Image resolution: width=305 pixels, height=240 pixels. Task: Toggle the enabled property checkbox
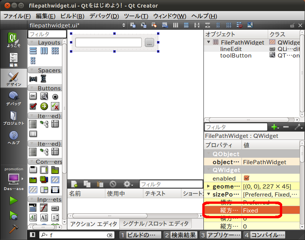246,178
